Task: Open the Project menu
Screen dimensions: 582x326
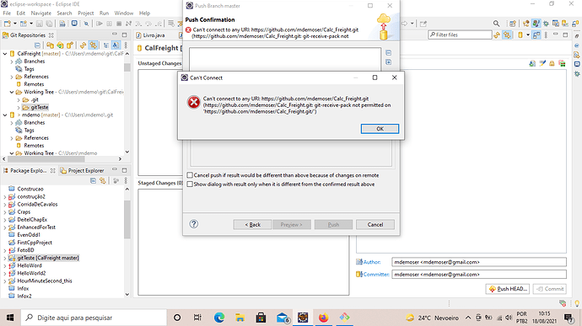Action: [86, 13]
